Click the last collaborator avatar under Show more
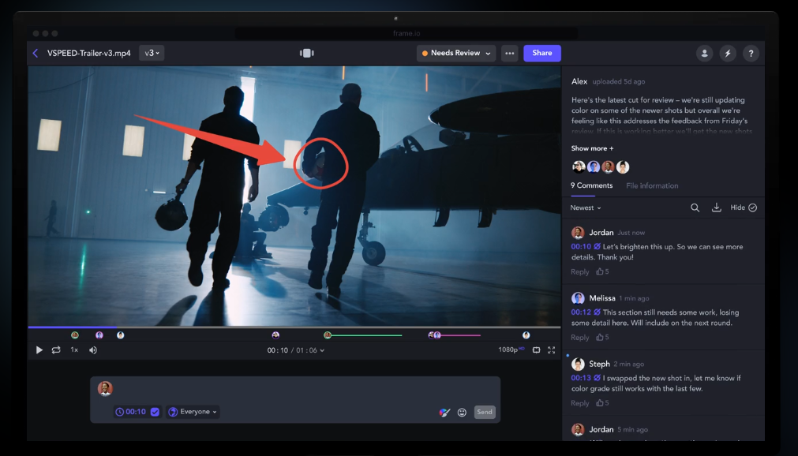 coord(623,167)
